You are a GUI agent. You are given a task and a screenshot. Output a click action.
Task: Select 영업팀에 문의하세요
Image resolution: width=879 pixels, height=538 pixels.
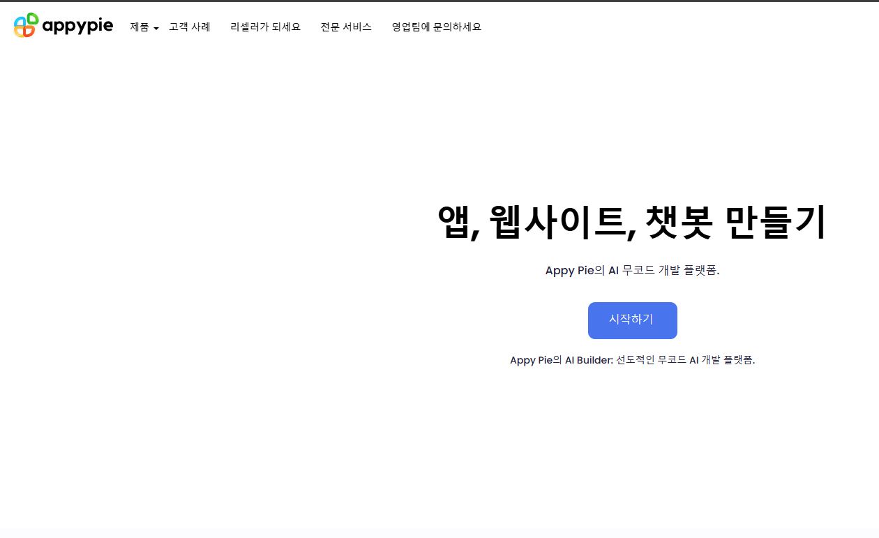pyautogui.click(x=437, y=27)
